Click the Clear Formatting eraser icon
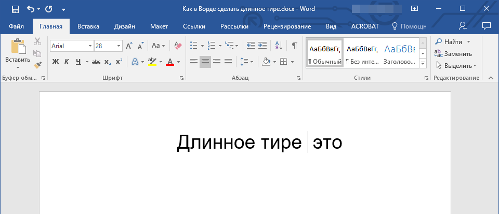This screenshot has height=214, width=499. [178, 46]
